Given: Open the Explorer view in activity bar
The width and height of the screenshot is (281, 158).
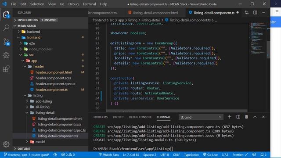Looking at the screenshot, I should (6, 14).
